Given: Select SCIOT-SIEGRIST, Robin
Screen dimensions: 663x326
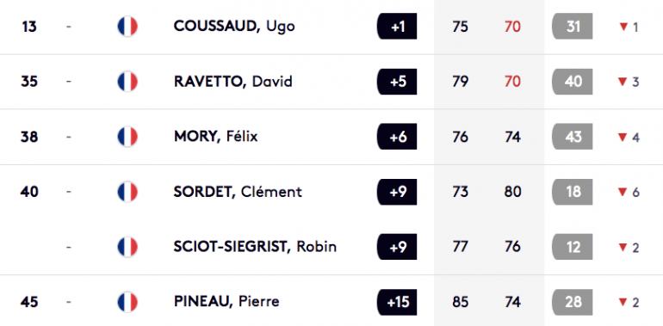Looking at the screenshot, I should coord(256,247).
